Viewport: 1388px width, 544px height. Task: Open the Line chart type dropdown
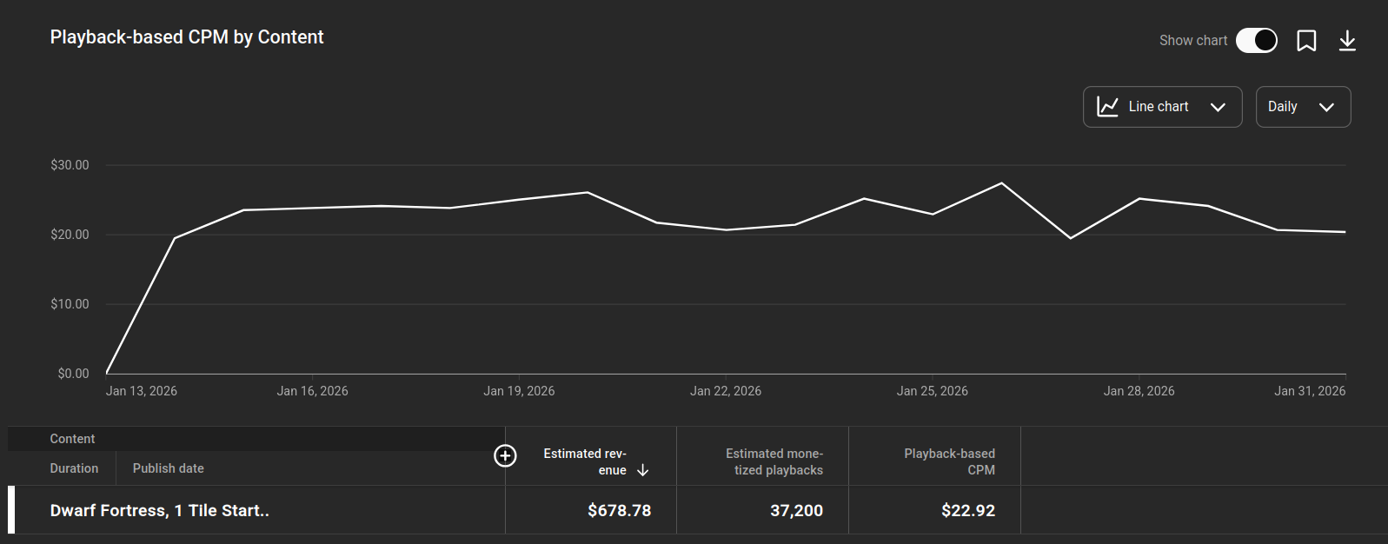point(1161,107)
